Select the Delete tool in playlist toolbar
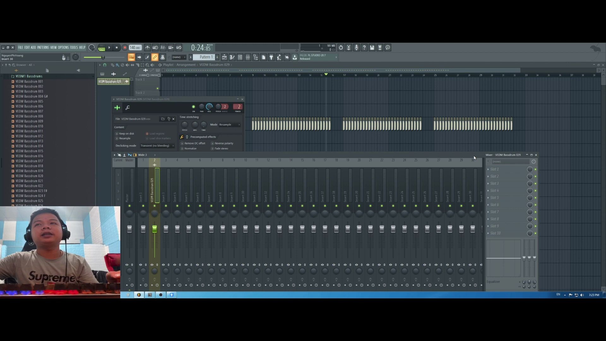The image size is (606, 341). (122, 65)
